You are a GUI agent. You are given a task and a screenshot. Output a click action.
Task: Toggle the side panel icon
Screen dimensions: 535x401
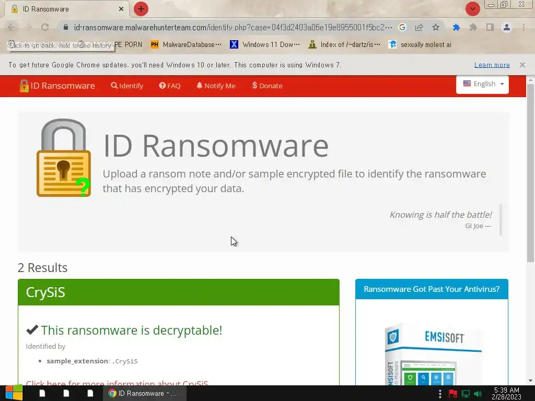pos(490,27)
